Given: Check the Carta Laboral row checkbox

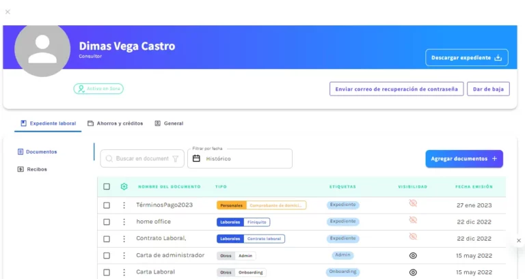Looking at the screenshot, I should tap(107, 272).
